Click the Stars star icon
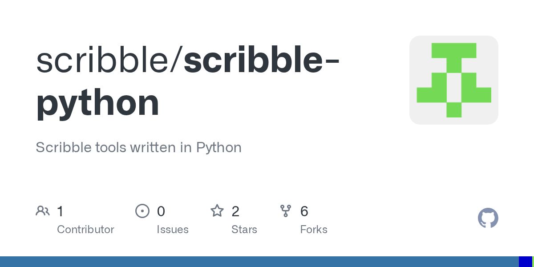 [x=217, y=211]
